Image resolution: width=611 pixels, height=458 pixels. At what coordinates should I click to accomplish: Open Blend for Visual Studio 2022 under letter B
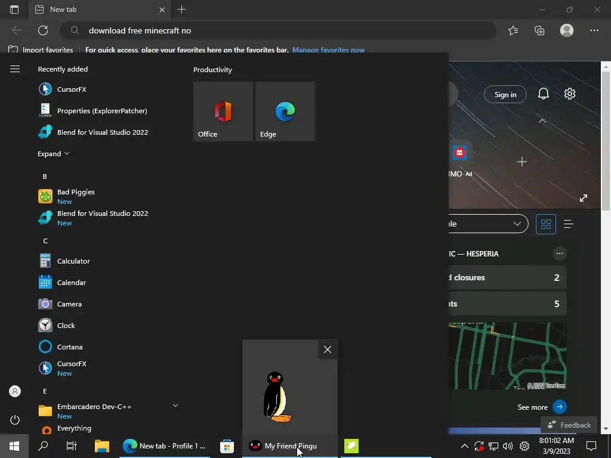point(92,218)
